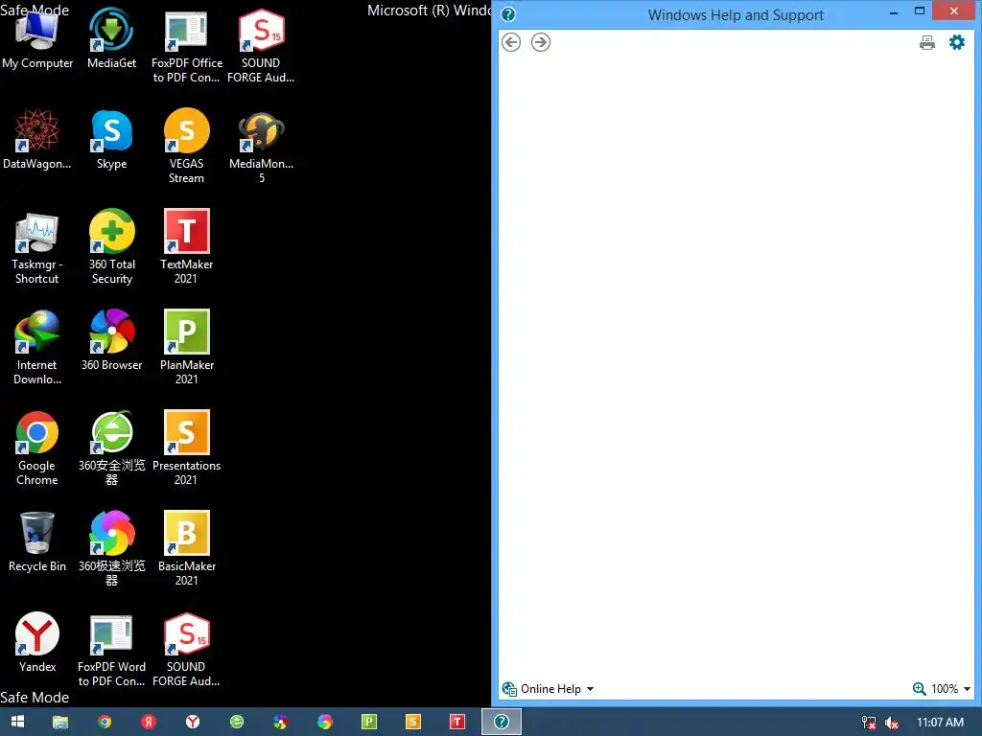This screenshot has width=982, height=736.
Task: Open SOUND FORGE Audio shortcut in bottom row
Action: pos(186,651)
